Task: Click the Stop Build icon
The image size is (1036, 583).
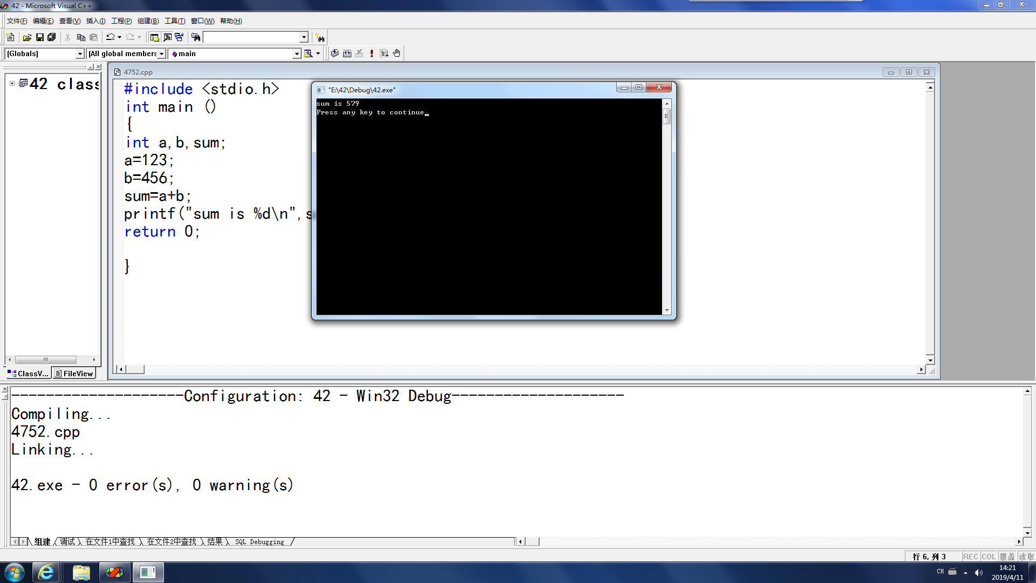Action: (359, 53)
